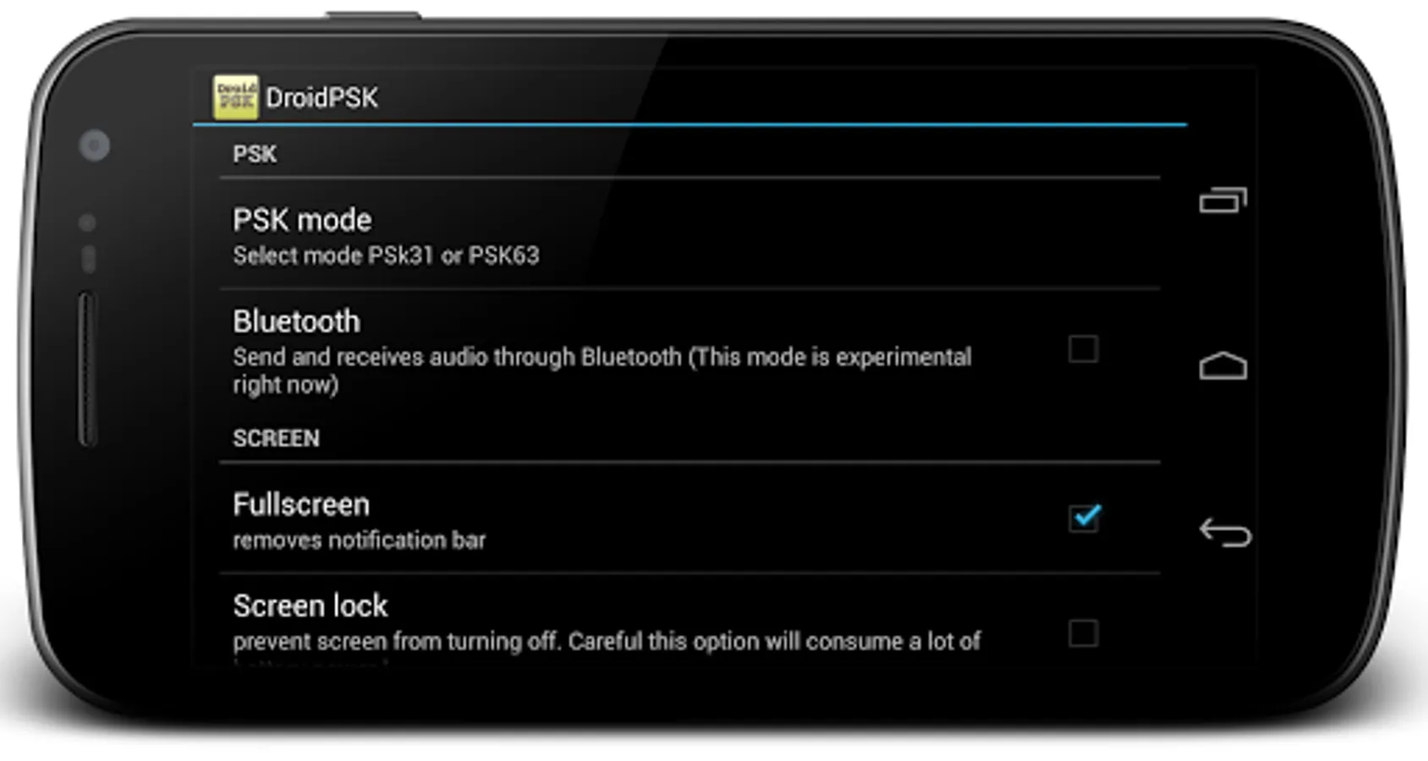Go back with the Android back arrow
The height and width of the screenshot is (761, 1428).
tap(1224, 532)
